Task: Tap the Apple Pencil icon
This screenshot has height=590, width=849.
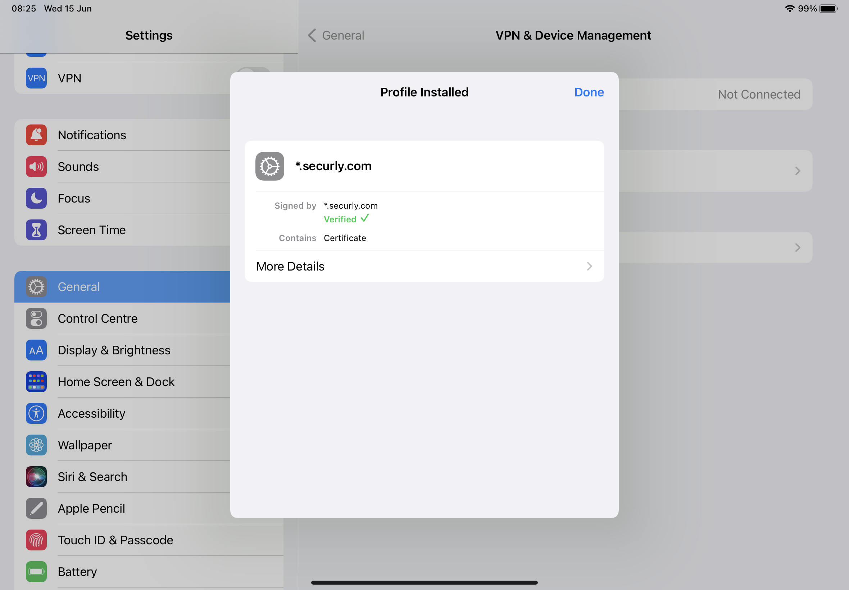Action: click(36, 509)
